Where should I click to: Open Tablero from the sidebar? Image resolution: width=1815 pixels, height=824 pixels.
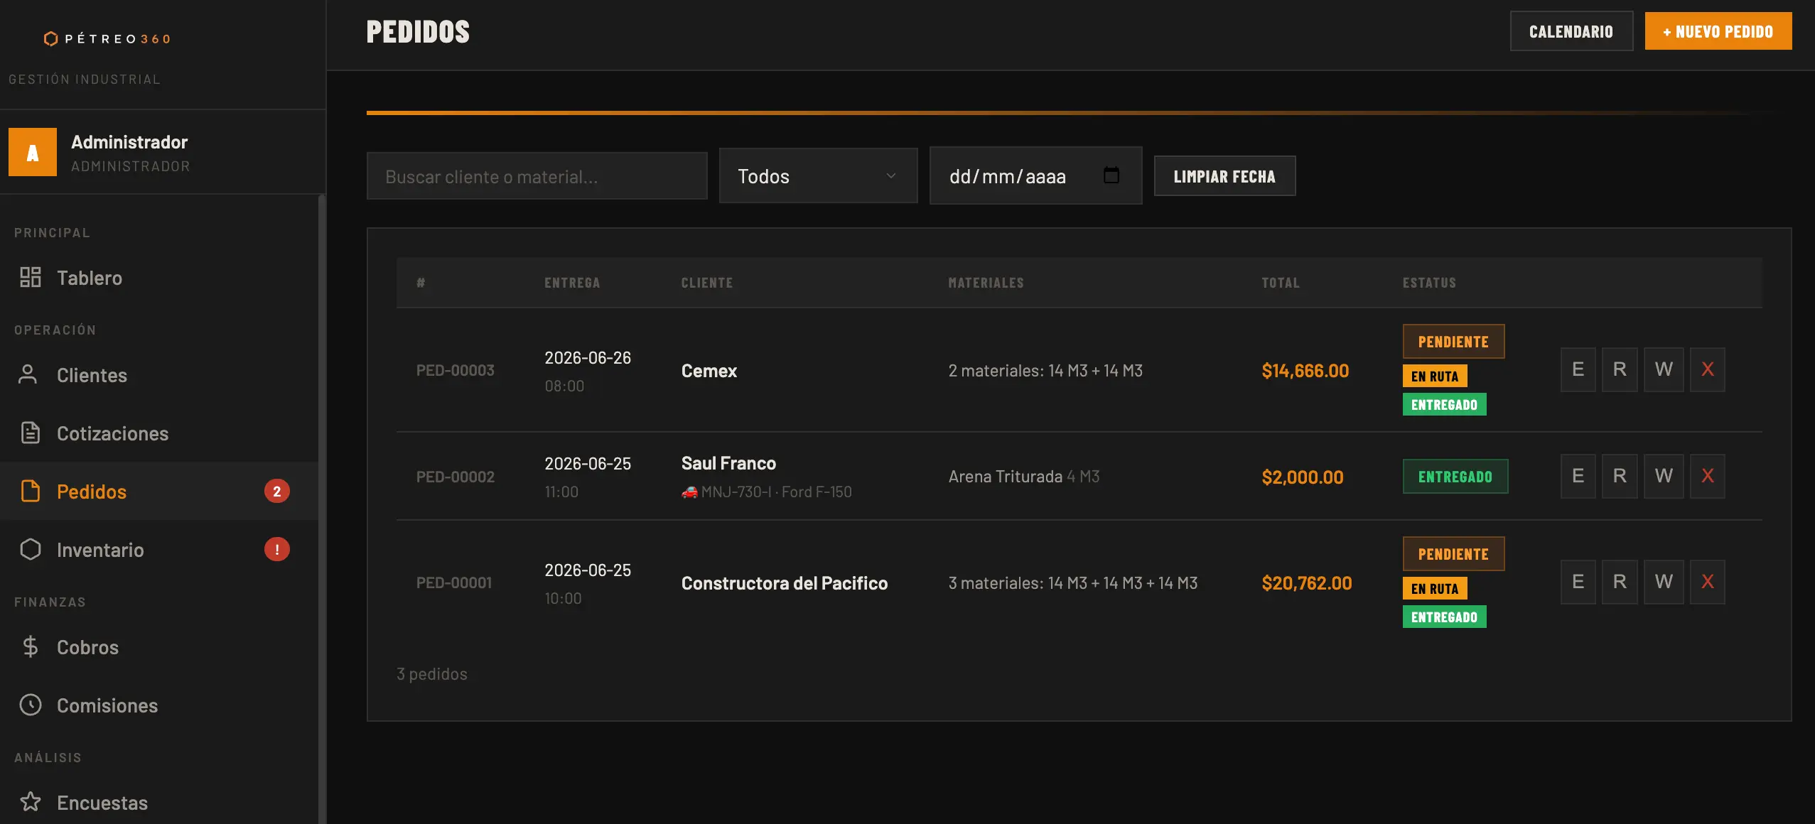(159, 278)
